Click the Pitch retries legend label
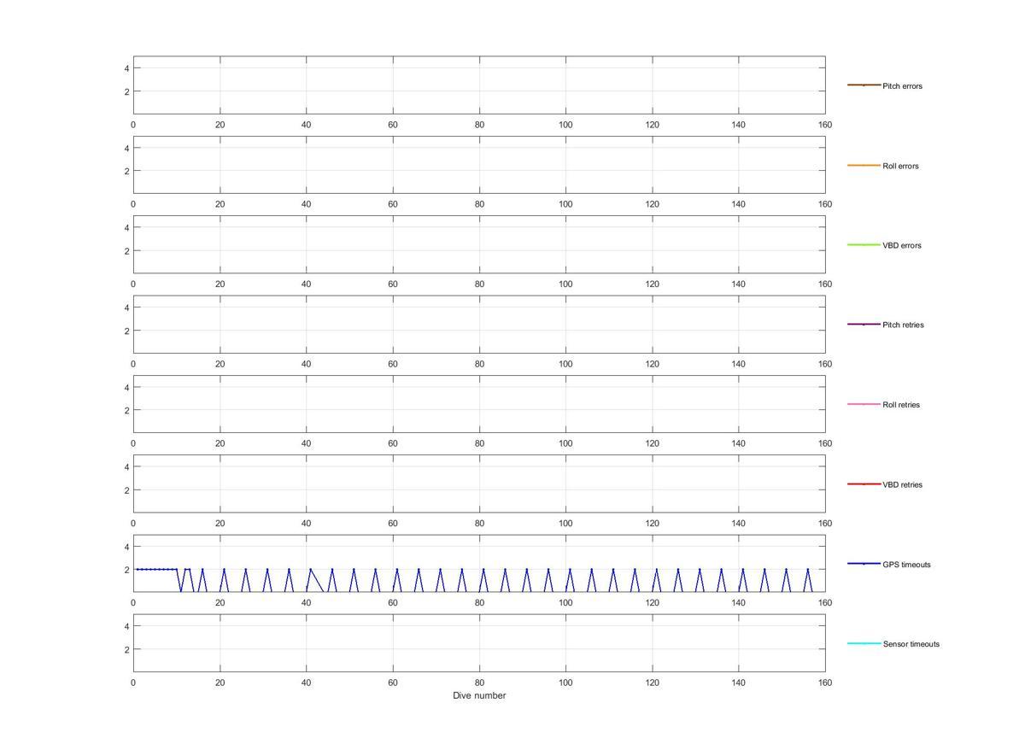The image size is (1025, 756). pos(903,325)
